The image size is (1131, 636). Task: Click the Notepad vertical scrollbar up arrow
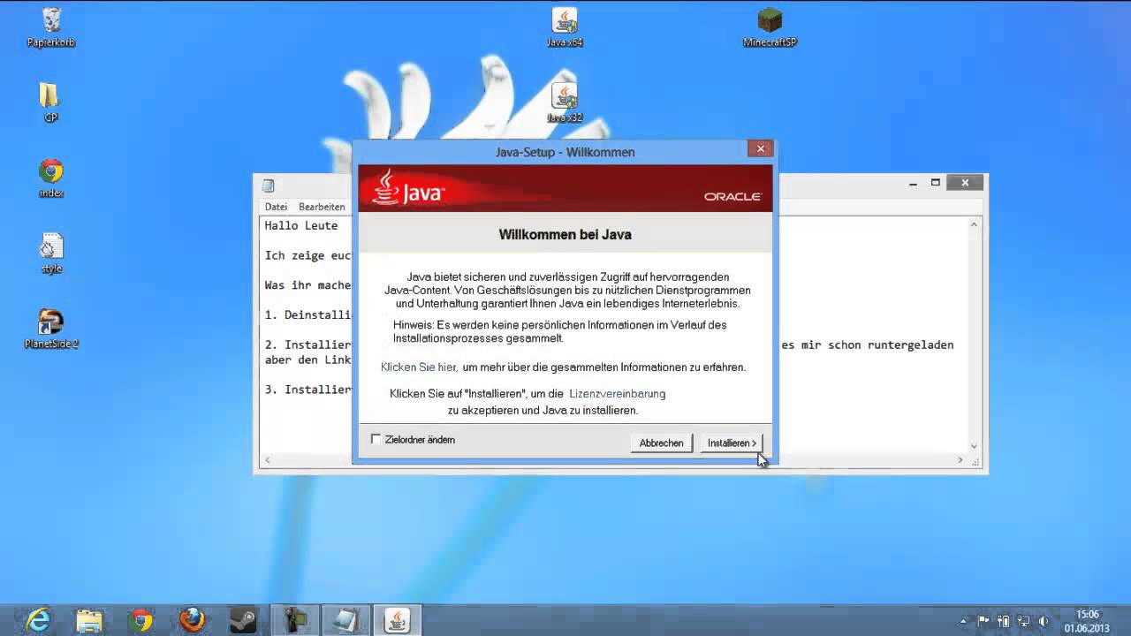974,224
